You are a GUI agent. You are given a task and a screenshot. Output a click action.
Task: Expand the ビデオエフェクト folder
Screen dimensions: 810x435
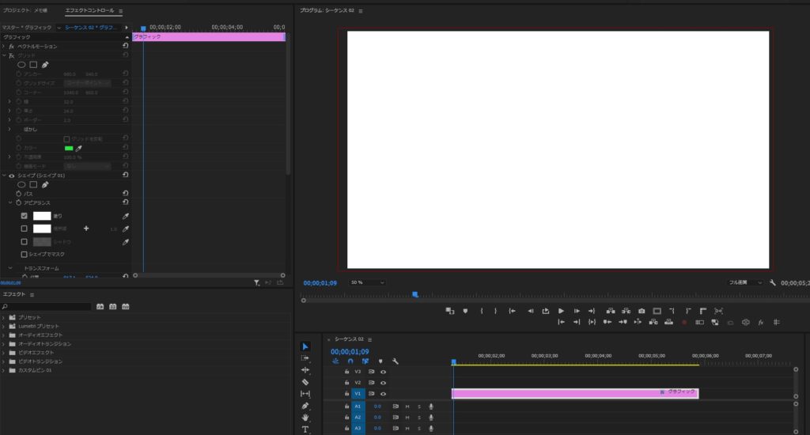coord(4,352)
